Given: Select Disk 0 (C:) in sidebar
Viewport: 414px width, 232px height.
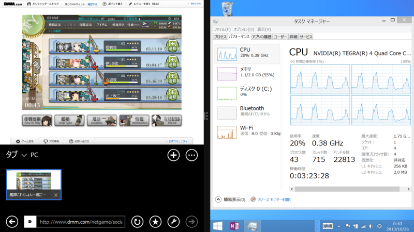Looking at the screenshot, I should coord(247,93).
